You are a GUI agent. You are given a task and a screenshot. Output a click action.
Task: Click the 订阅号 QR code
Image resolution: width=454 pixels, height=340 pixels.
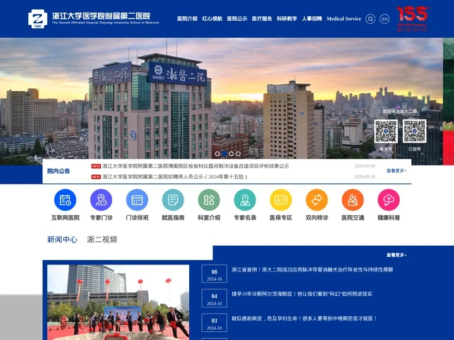coord(414,131)
